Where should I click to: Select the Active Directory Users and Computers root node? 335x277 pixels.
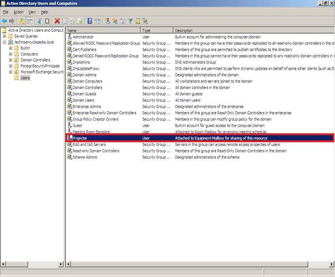[x=36, y=30]
